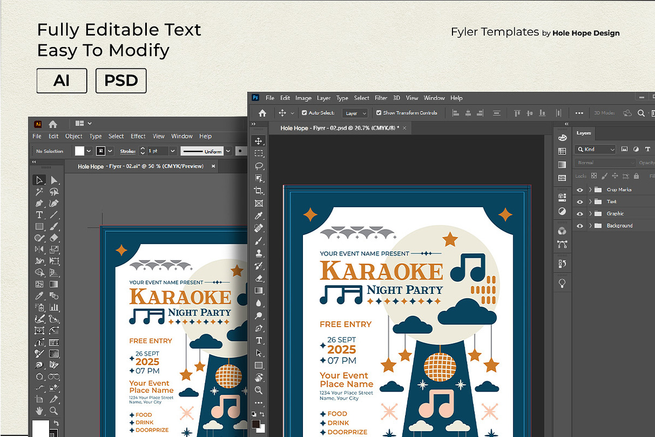Select the Rectangular Marquee tool in Photoshop

(259, 153)
